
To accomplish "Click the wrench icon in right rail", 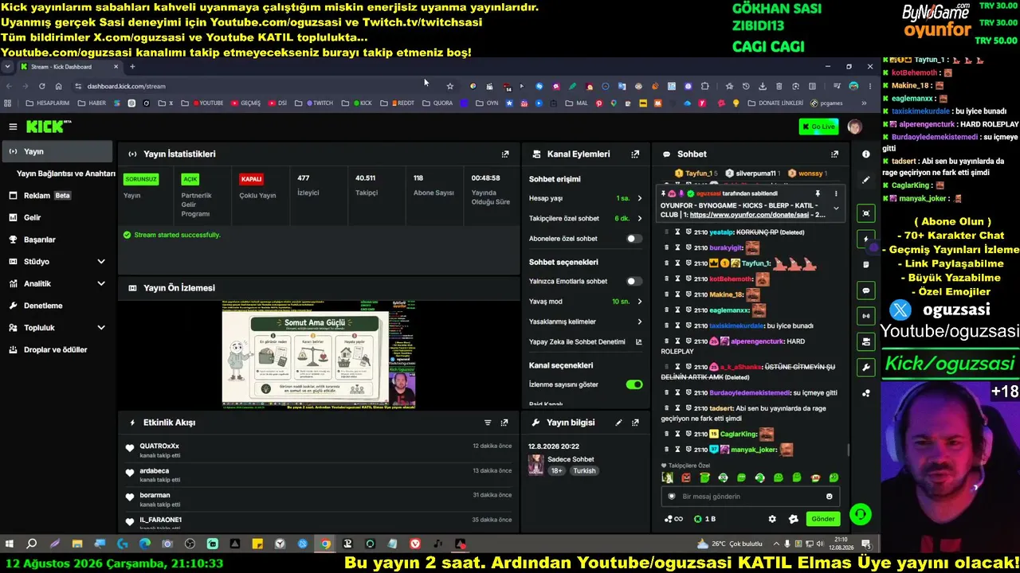I will pos(866,367).
